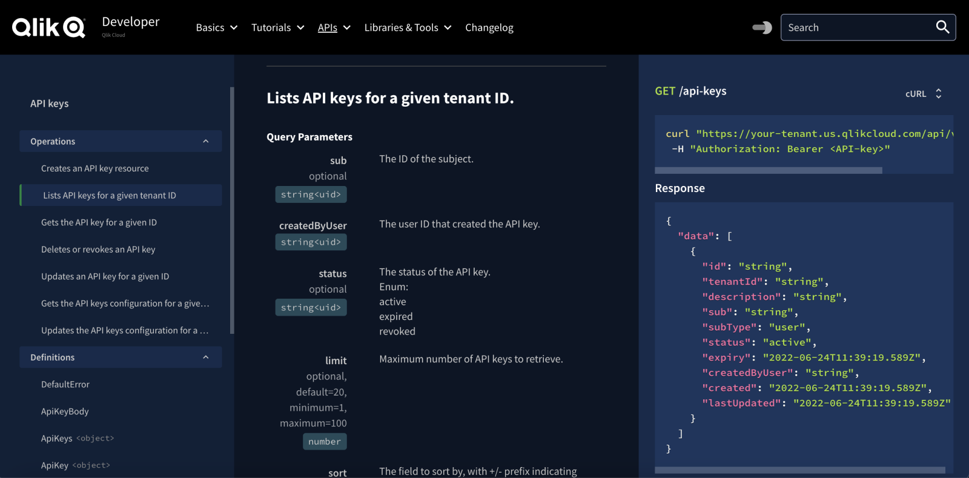969x478 pixels.
Task: Collapse the Definitions section chevron
Action: [205, 357]
